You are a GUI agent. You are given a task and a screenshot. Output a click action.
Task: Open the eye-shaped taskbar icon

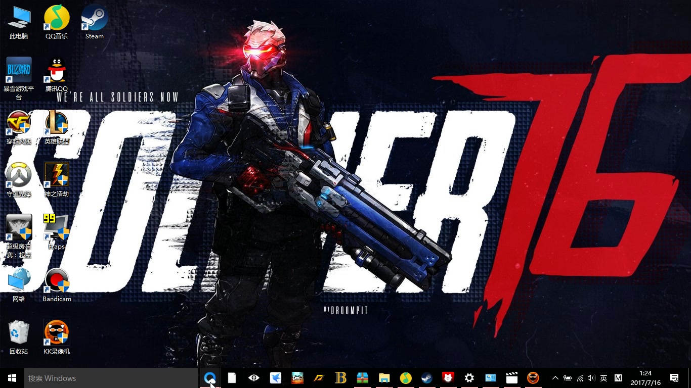tap(253, 378)
